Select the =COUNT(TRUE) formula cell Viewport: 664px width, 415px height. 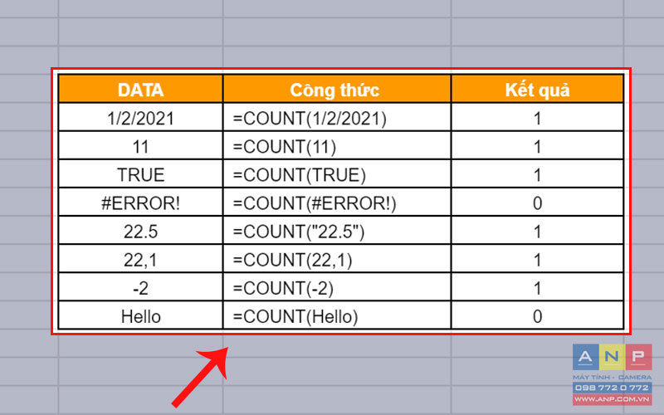coord(335,174)
